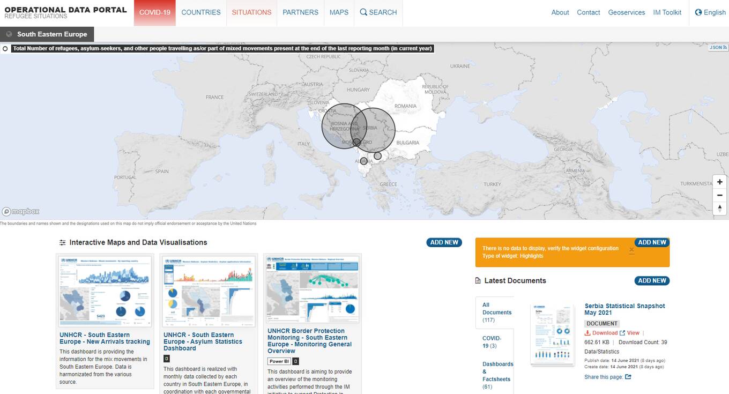Image resolution: width=729 pixels, height=394 pixels.
Task: Click the Latest Documents file icon
Action: pos(478,281)
